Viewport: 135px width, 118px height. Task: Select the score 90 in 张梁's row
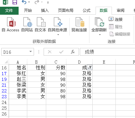(x=56, y=85)
